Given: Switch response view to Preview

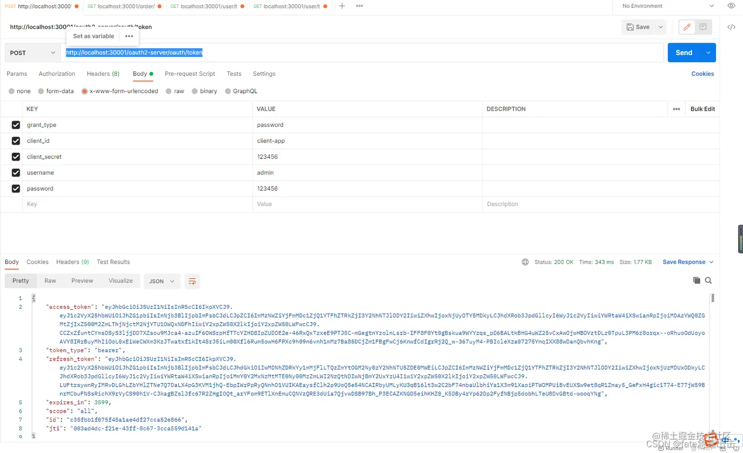Looking at the screenshot, I should pyautogui.click(x=82, y=281).
